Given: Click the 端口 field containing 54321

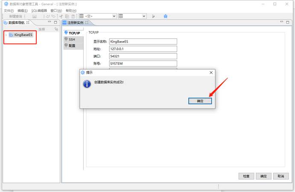Looking at the screenshot, I should coord(143,56).
